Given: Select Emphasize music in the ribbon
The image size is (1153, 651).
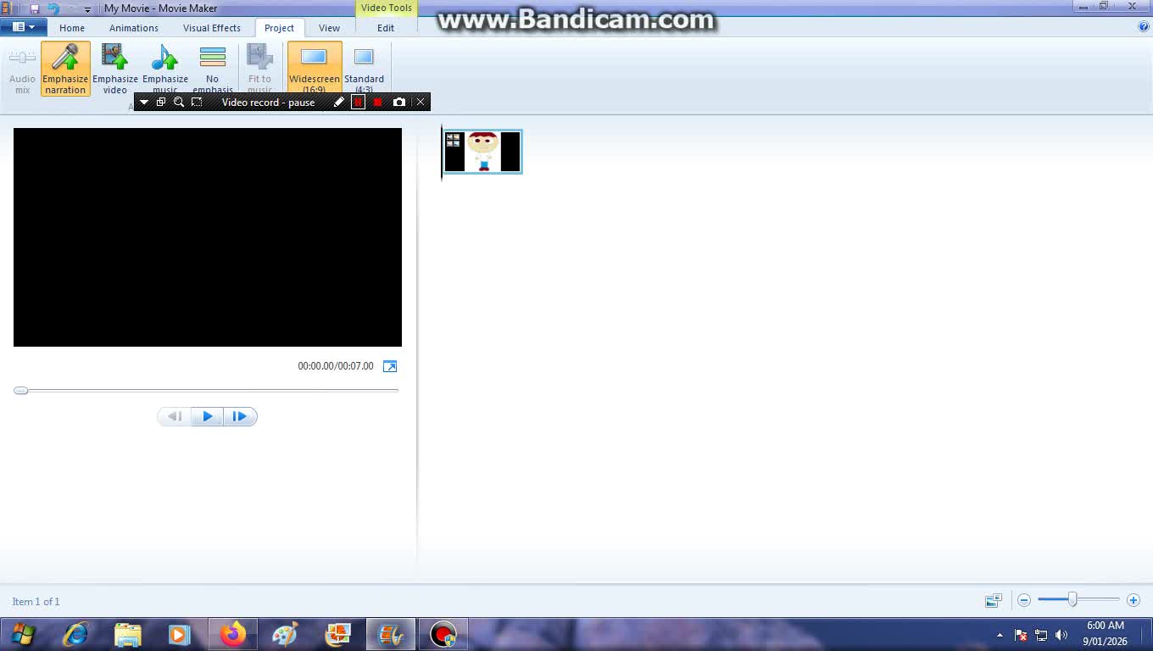Looking at the screenshot, I should [164, 68].
